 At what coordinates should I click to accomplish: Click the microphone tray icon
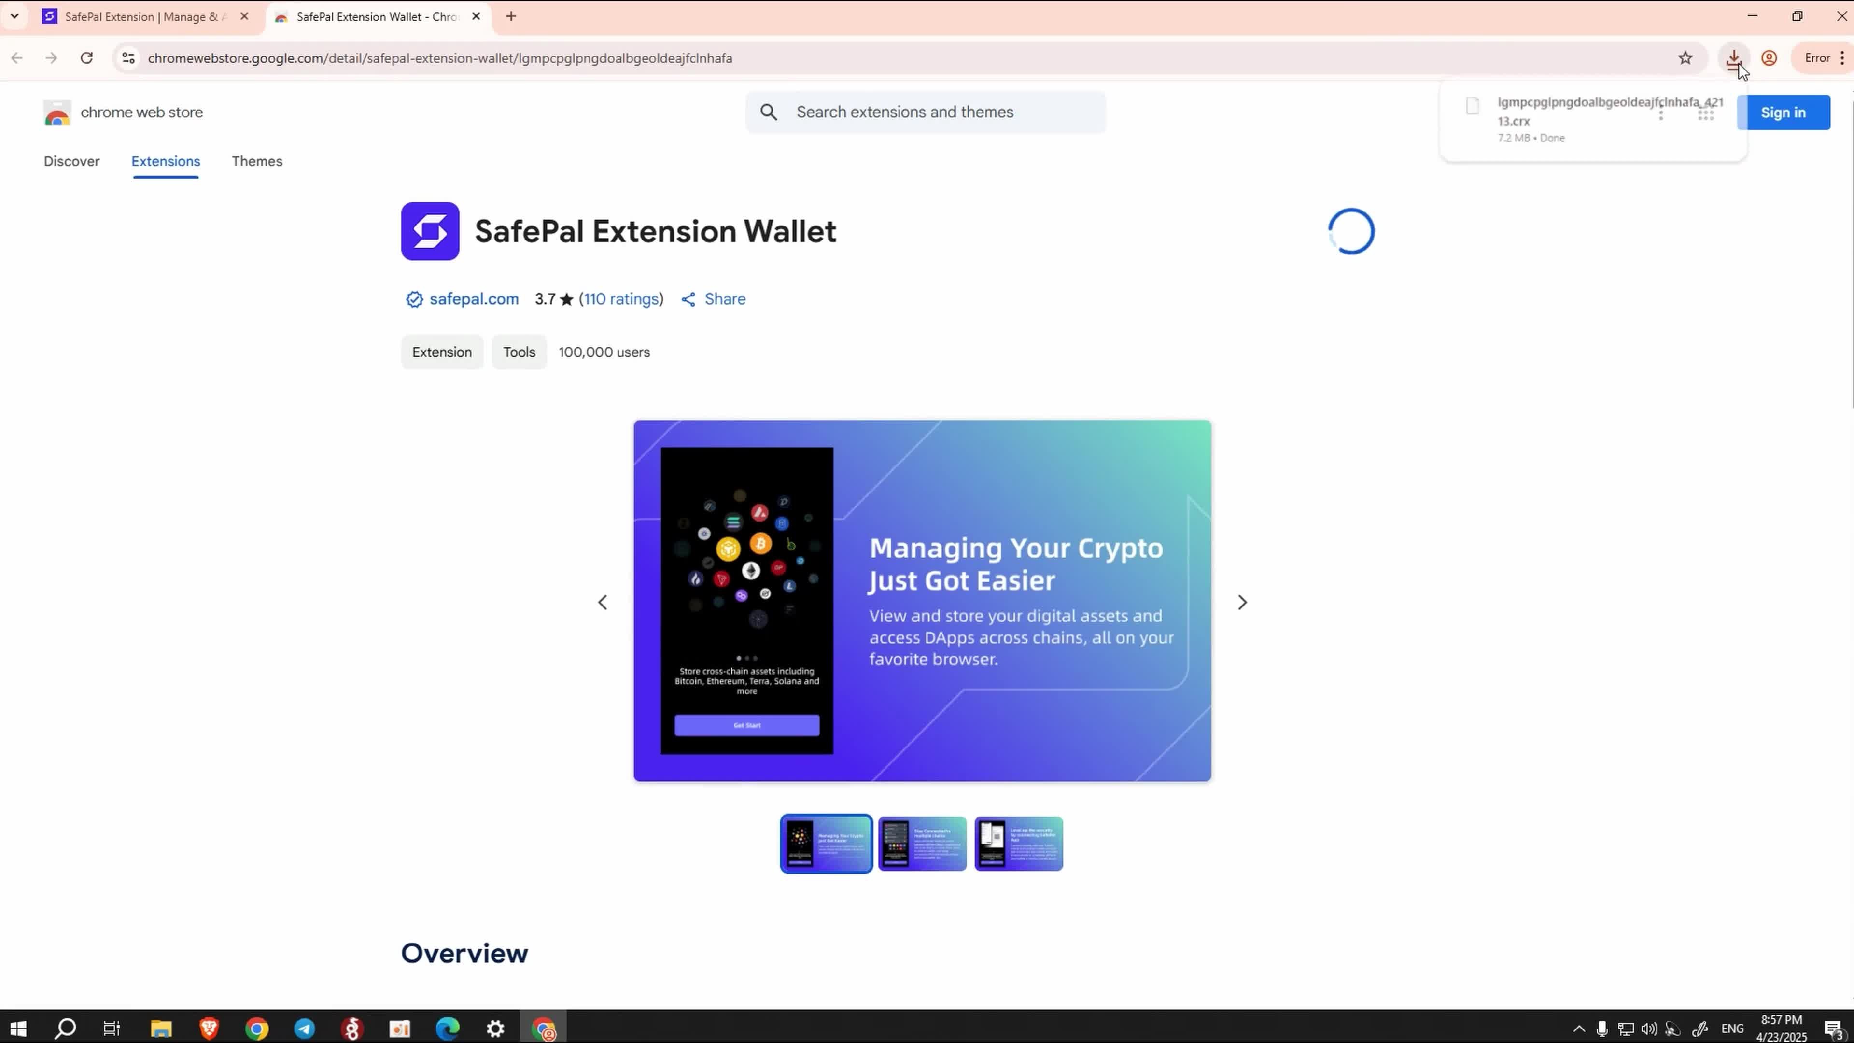1602,1029
